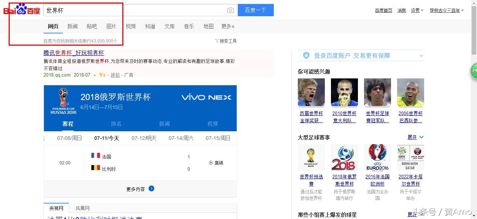This screenshot has height=219, width=477.
Task: Expand the 那些小组赛上爆发的球星 section
Action: coord(415,215)
